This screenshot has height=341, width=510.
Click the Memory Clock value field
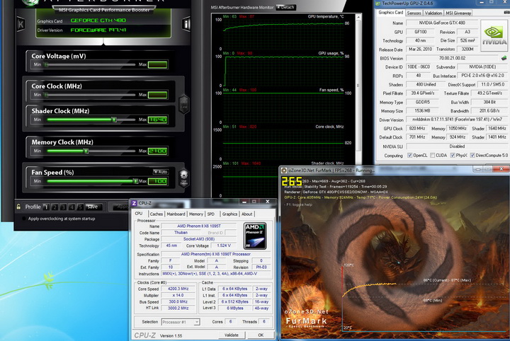[157, 151]
